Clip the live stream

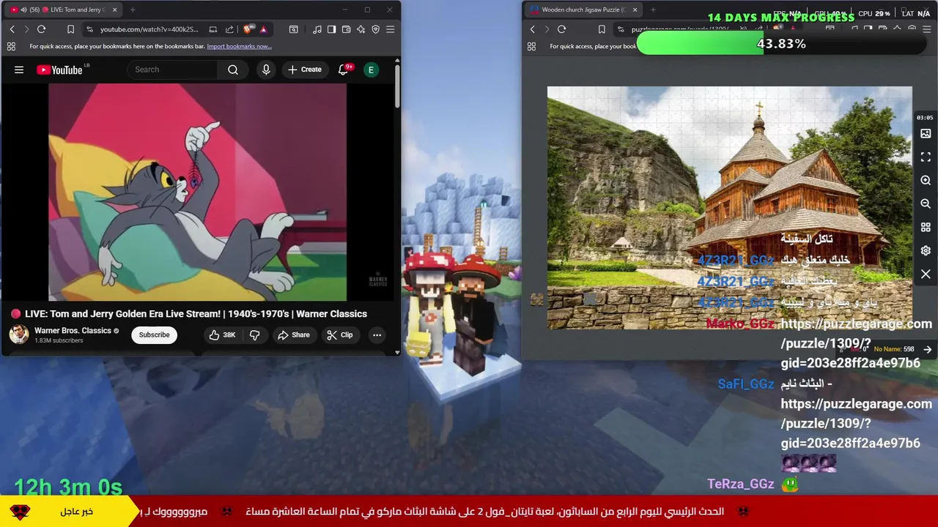340,334
